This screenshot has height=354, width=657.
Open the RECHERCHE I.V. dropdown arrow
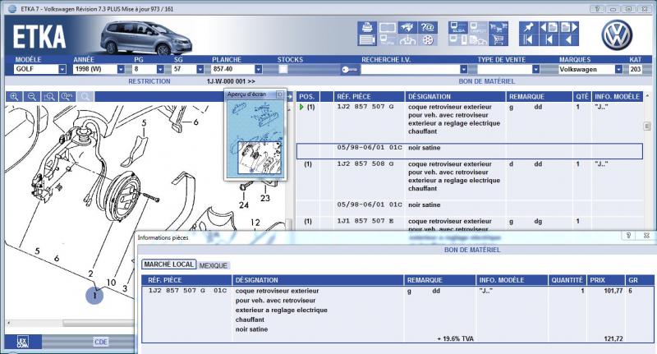click(x=463, y=69)
